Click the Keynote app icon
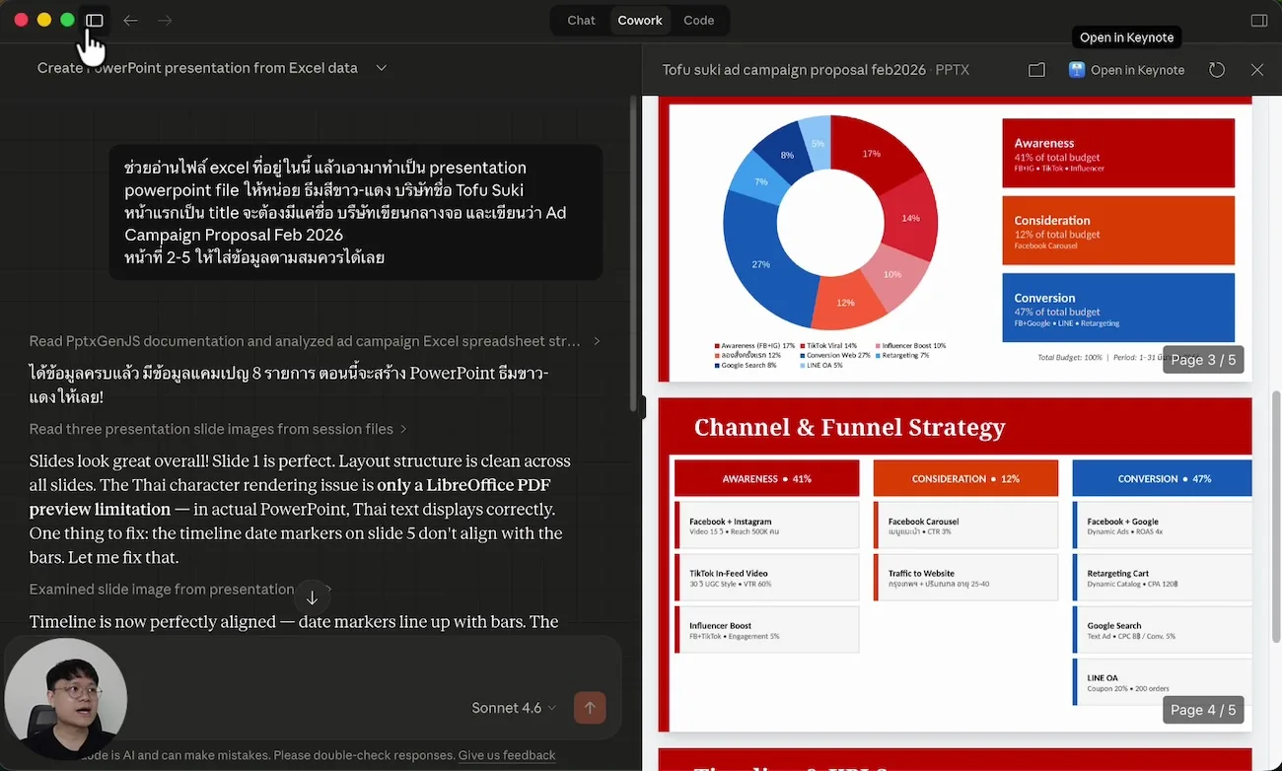Screen dimensions: 1282x771 [x=1077, y=70]
